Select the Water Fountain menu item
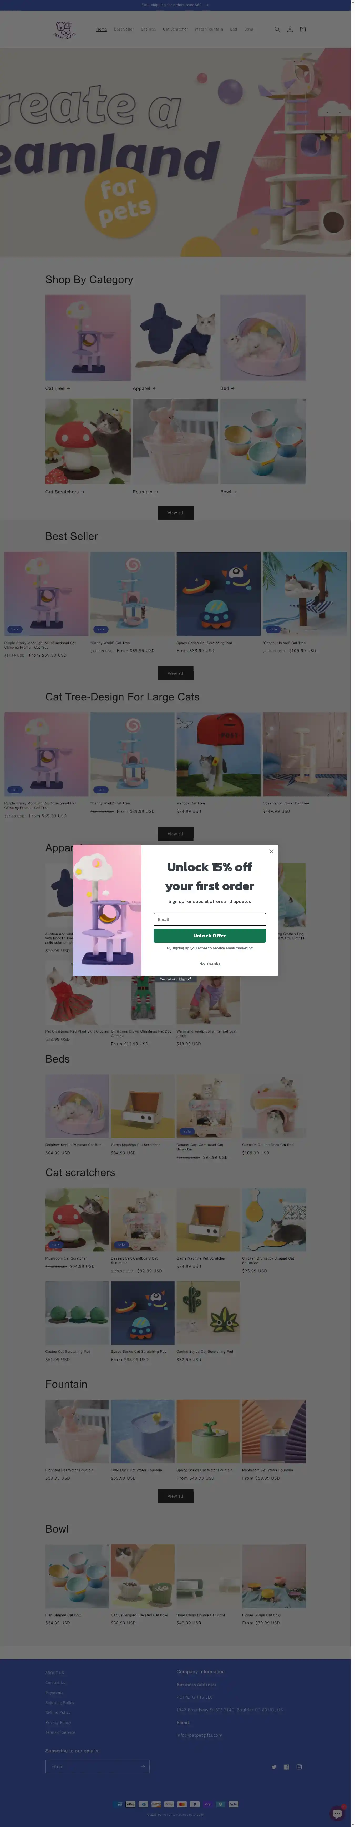 [209, 29]
